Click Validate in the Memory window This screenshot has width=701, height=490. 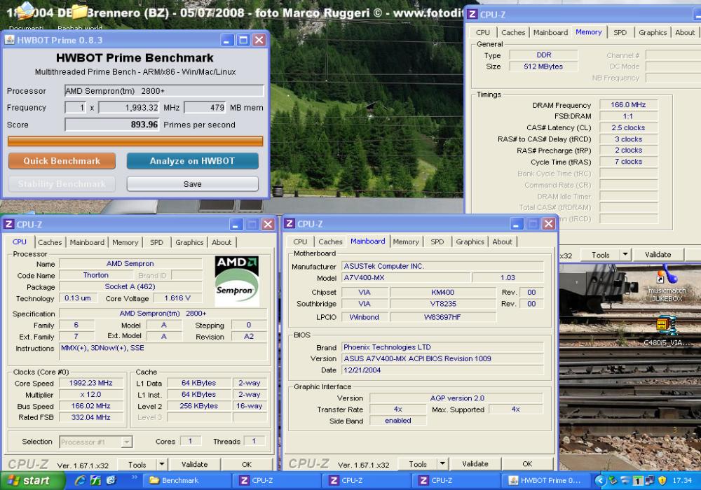pos(658,254)
